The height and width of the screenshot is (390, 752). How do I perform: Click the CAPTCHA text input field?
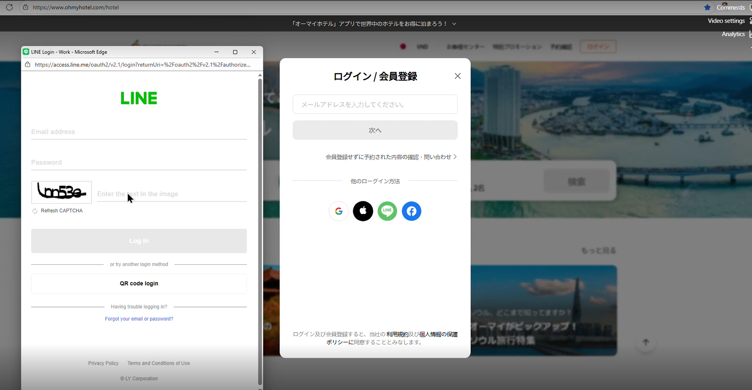click(x=172, y=194)
